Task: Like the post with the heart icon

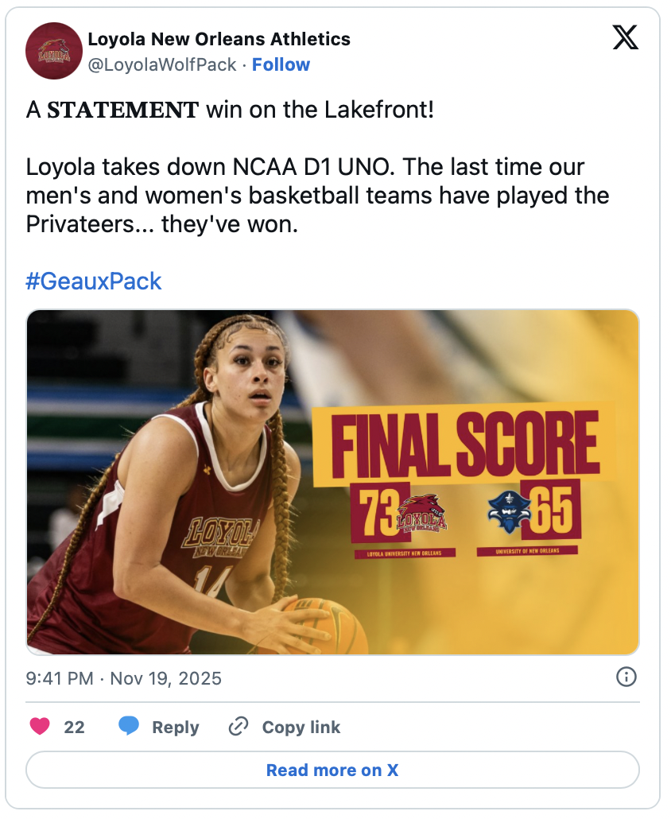Action: pos(40,727)
